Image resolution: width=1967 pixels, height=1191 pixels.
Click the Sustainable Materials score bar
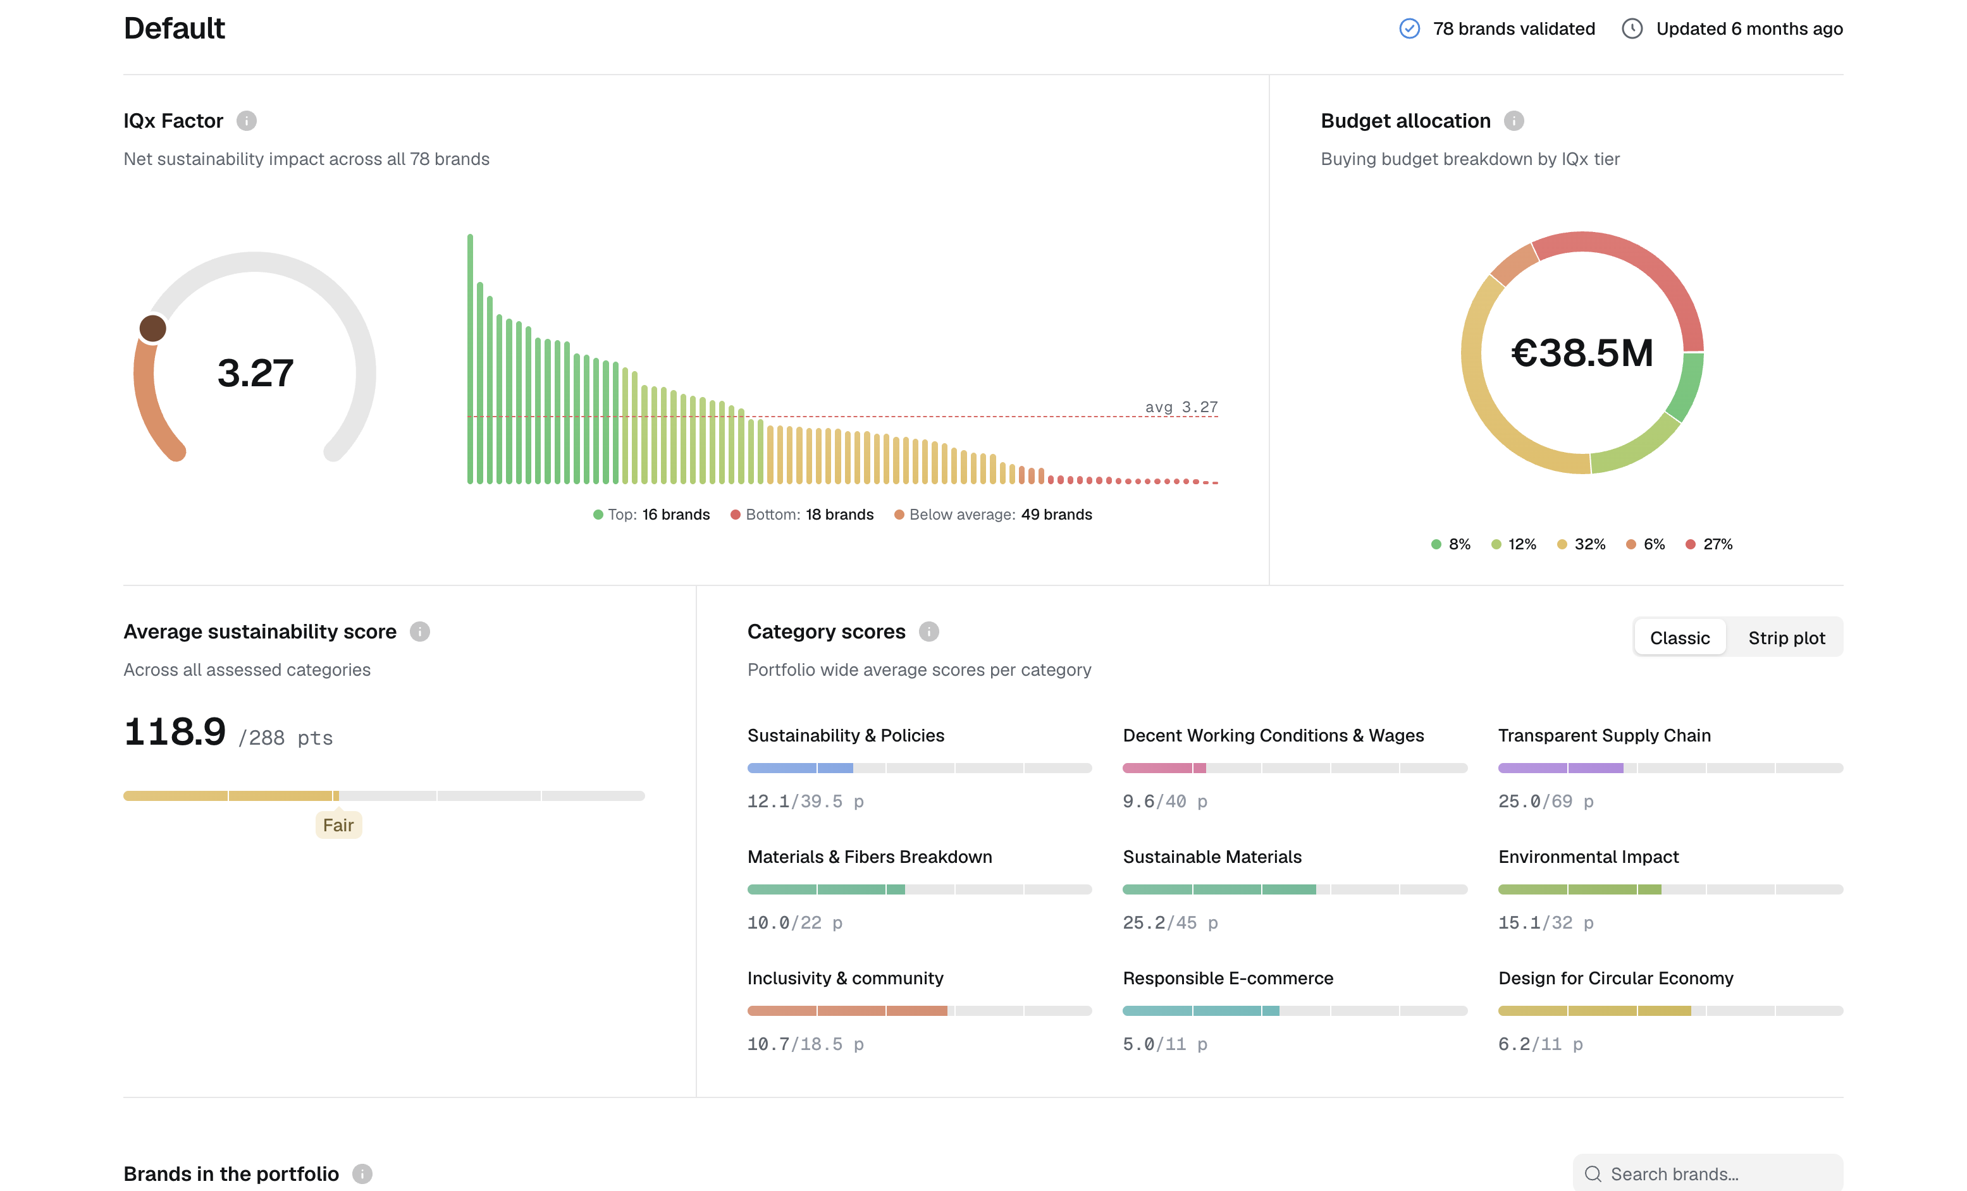(1295, 889)
